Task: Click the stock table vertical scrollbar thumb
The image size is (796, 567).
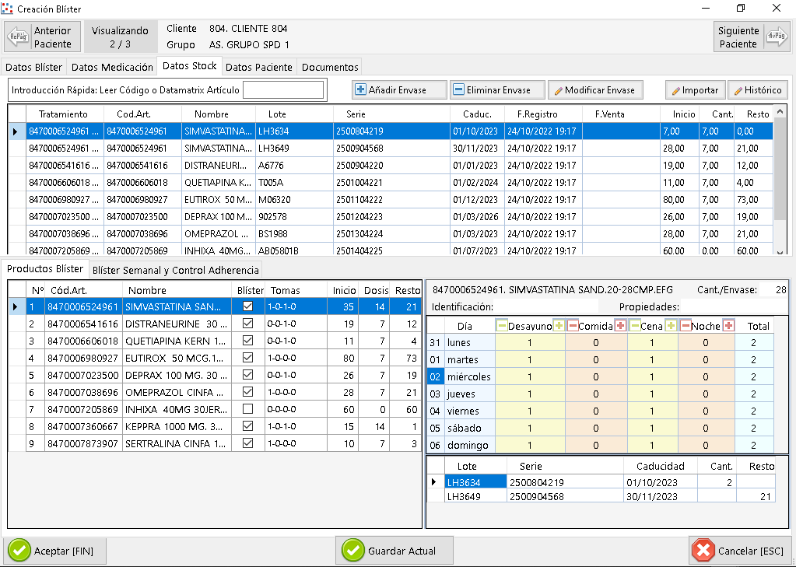Action: 780,169
